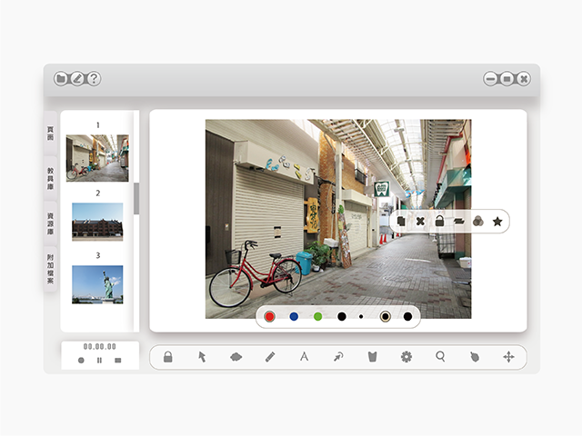Delete object with floating X icon
Screen dimensions: 582x436
point(420,221)
